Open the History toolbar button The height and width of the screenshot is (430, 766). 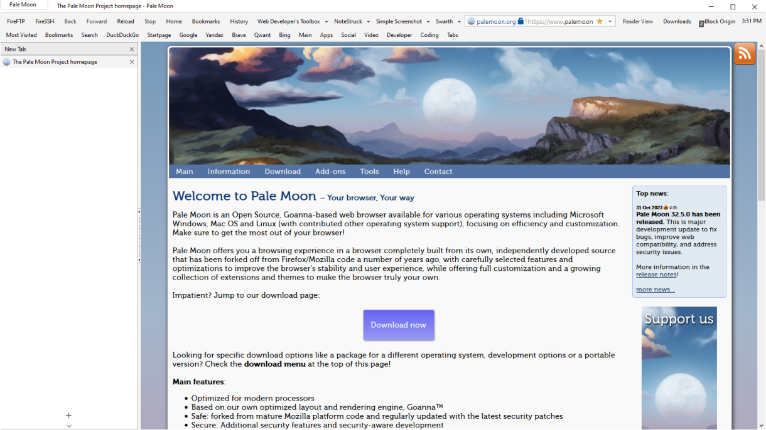click(x=239, y=21)
